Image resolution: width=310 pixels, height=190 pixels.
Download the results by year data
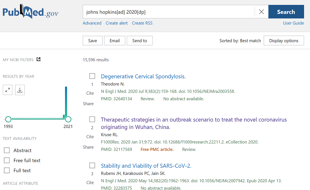click(x=20, y=90)
